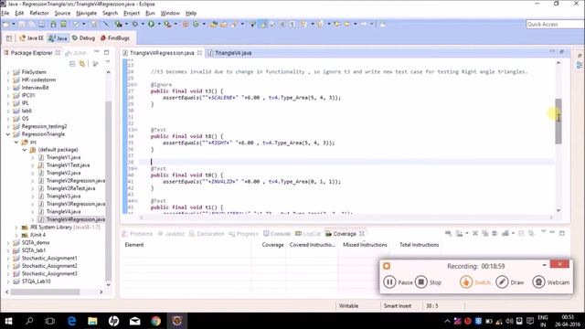Select the Java perspective button
585x329 pixels.
coord(58,38)
